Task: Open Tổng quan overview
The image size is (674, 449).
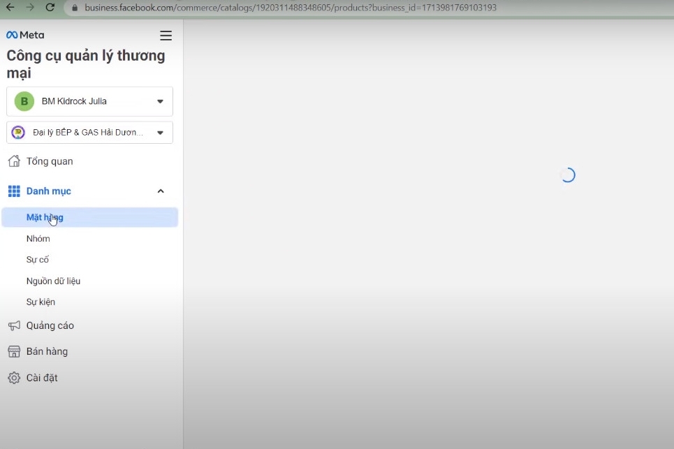Action: click(50, 161)
